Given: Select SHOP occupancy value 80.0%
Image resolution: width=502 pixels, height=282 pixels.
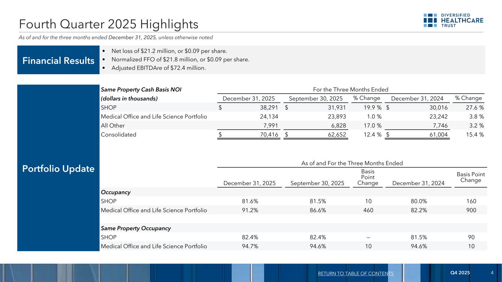Looking at the screenshot, I should (418, 201).
